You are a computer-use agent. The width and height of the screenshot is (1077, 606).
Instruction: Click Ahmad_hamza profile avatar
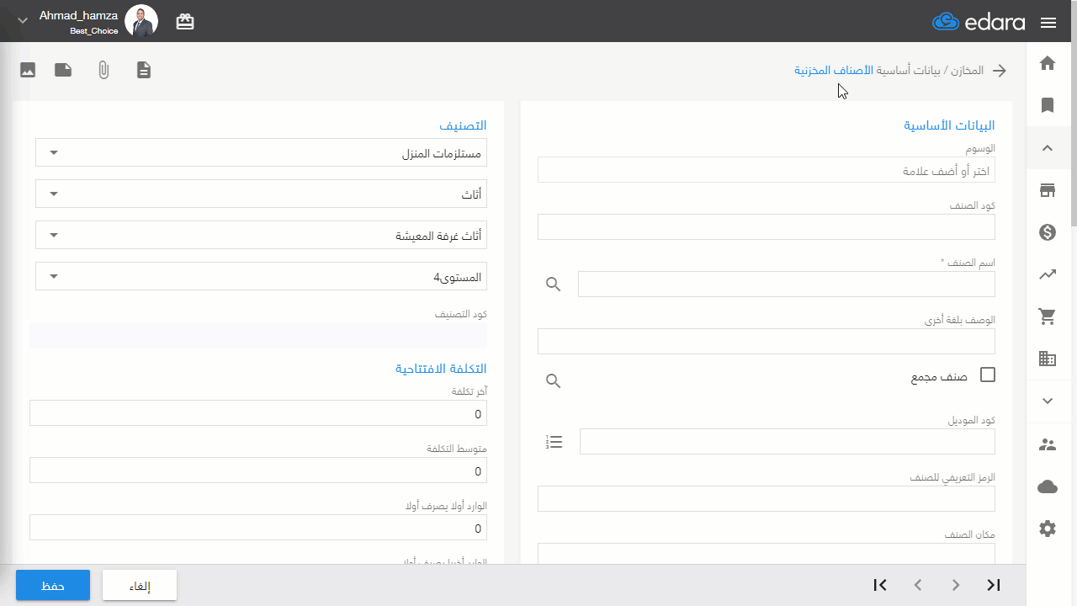pos(141,21)
